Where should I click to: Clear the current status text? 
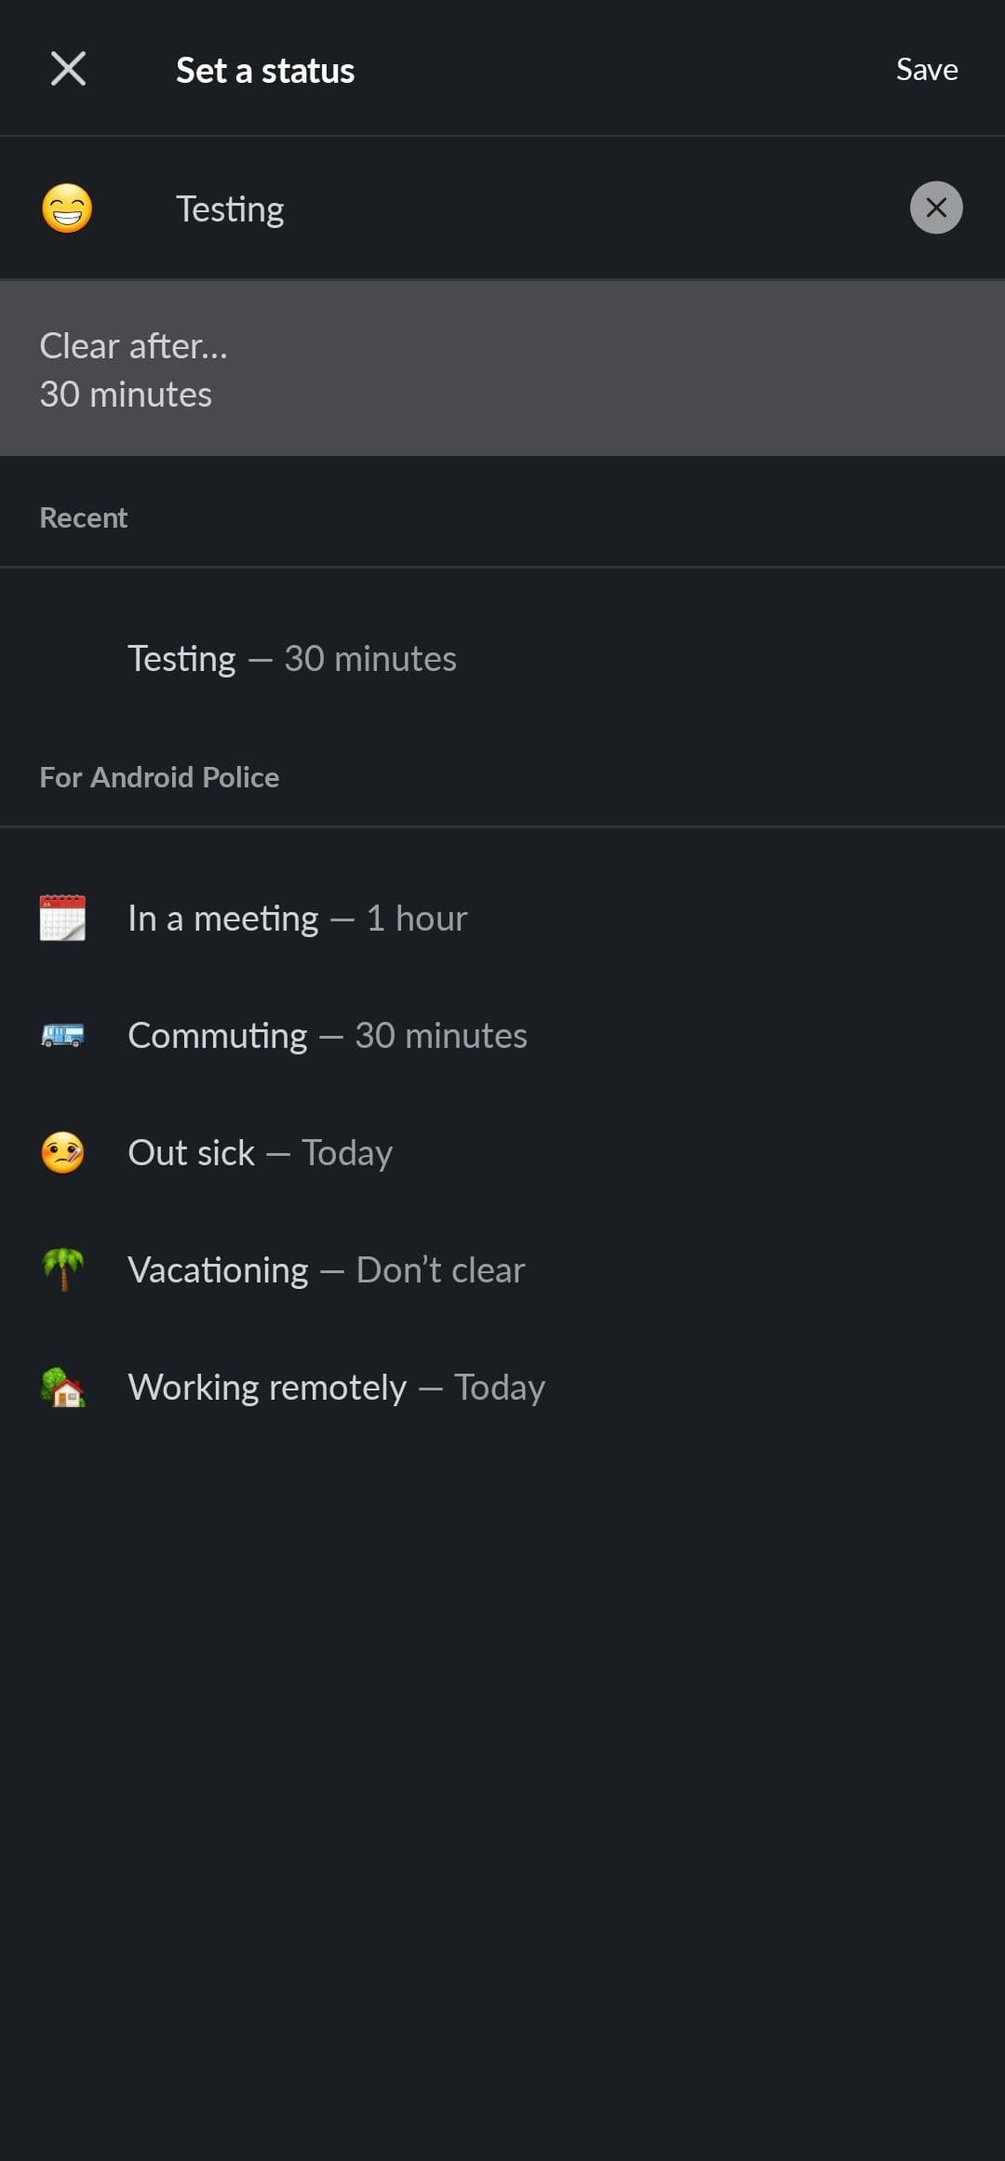935,208
